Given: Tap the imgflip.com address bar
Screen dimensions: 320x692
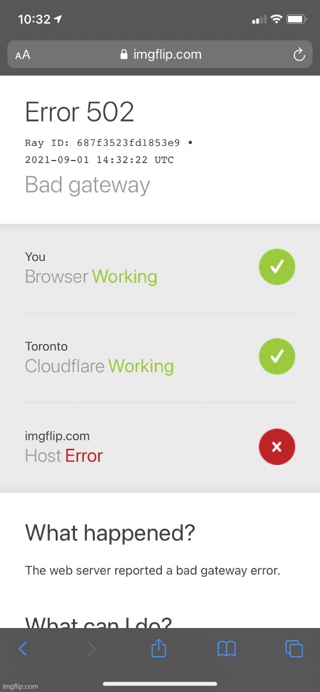Looking at the screenshot, I should [160, 54].
